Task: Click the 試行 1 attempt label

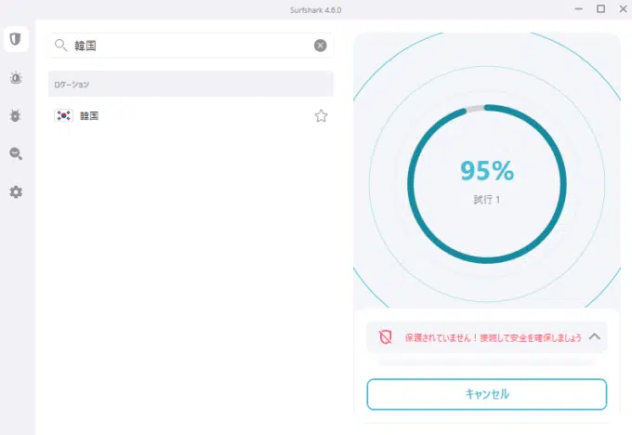Action: point(486,200)
